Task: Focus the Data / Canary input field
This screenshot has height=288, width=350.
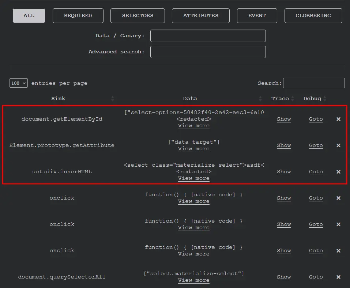Action: [x=208, y=36]
